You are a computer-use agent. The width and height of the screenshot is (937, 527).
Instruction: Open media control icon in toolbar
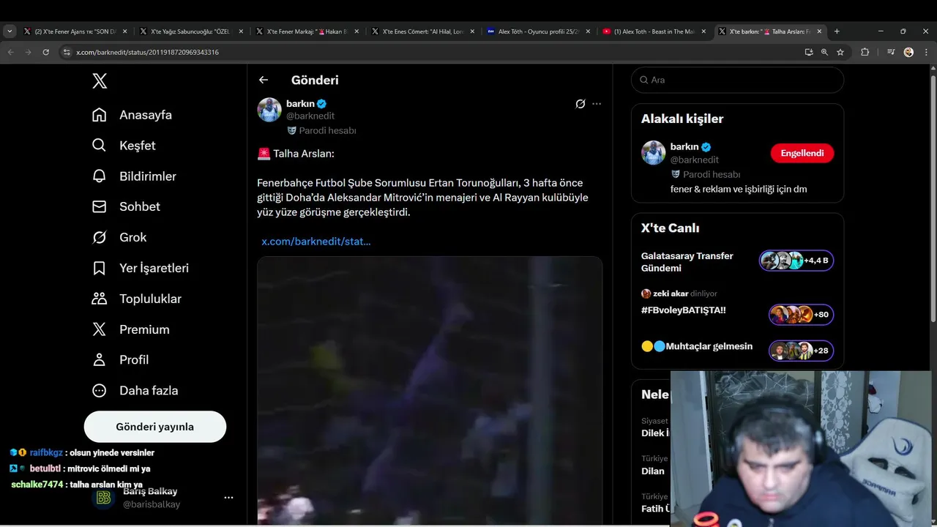891,52
